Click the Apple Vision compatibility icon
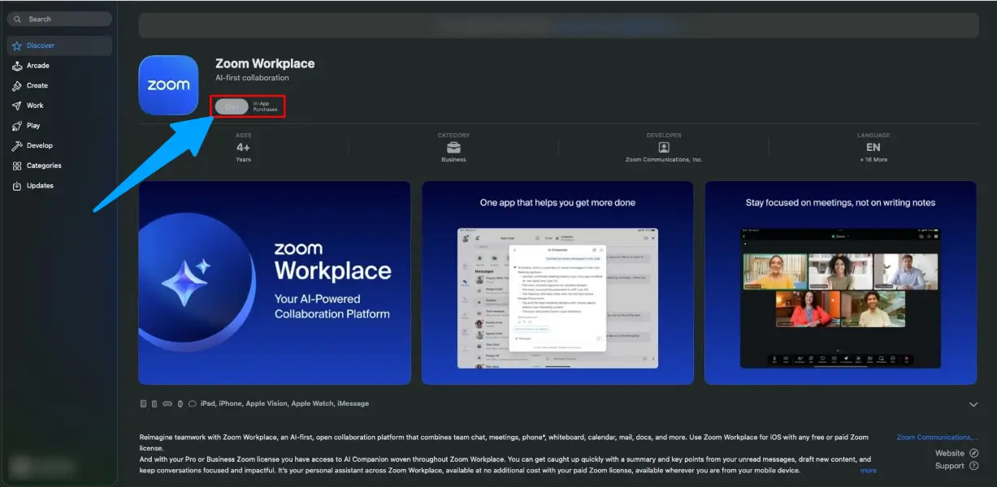 (167, 403)
